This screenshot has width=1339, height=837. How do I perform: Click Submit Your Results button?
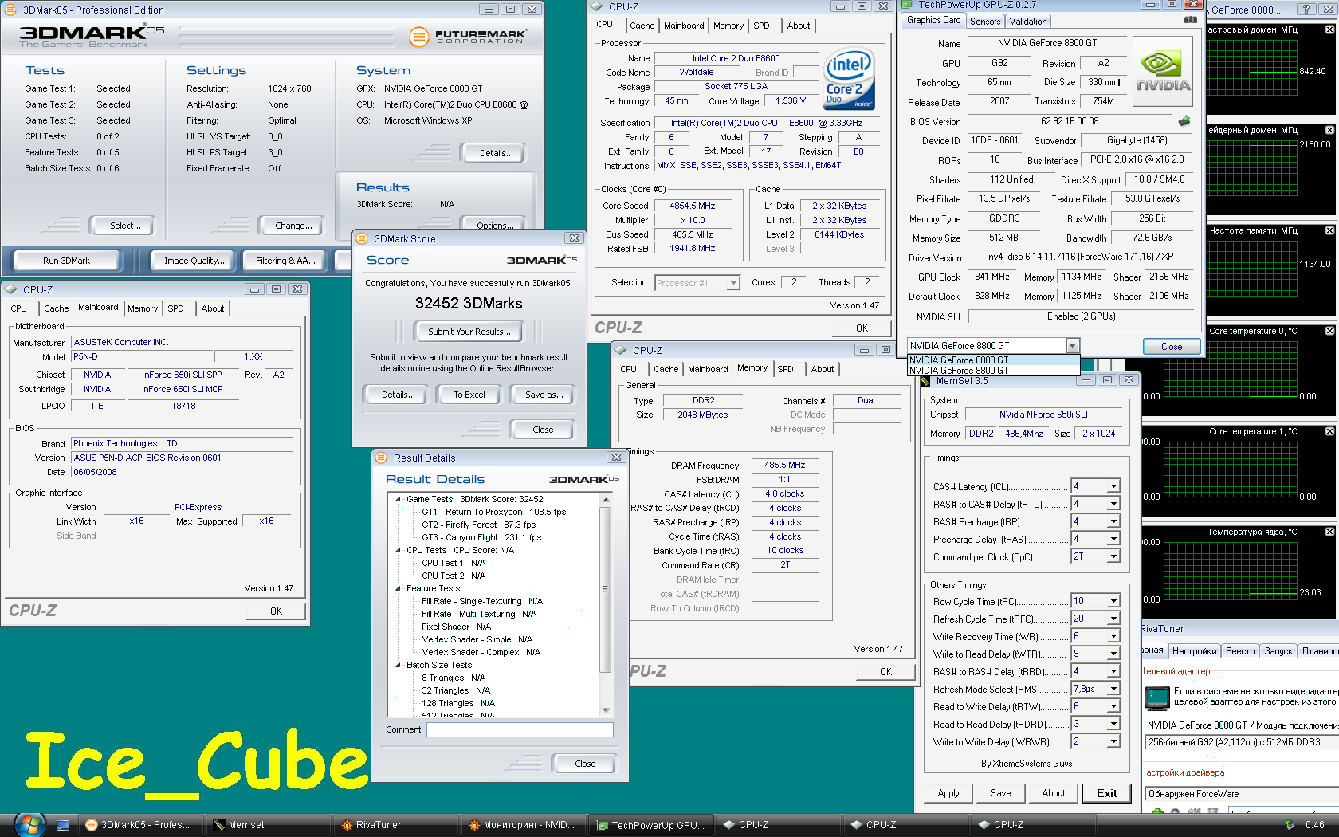[x=469, y=332]
